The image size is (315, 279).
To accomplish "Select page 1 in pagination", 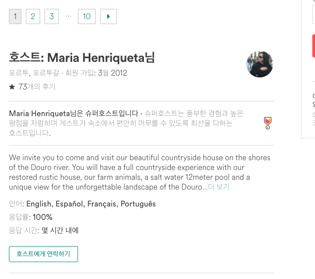I will coord(15,17).
